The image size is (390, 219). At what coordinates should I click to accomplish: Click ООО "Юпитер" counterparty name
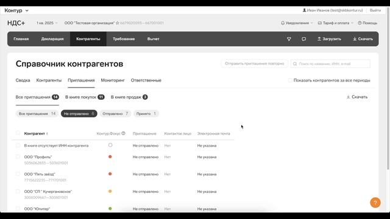click(37, 209)
